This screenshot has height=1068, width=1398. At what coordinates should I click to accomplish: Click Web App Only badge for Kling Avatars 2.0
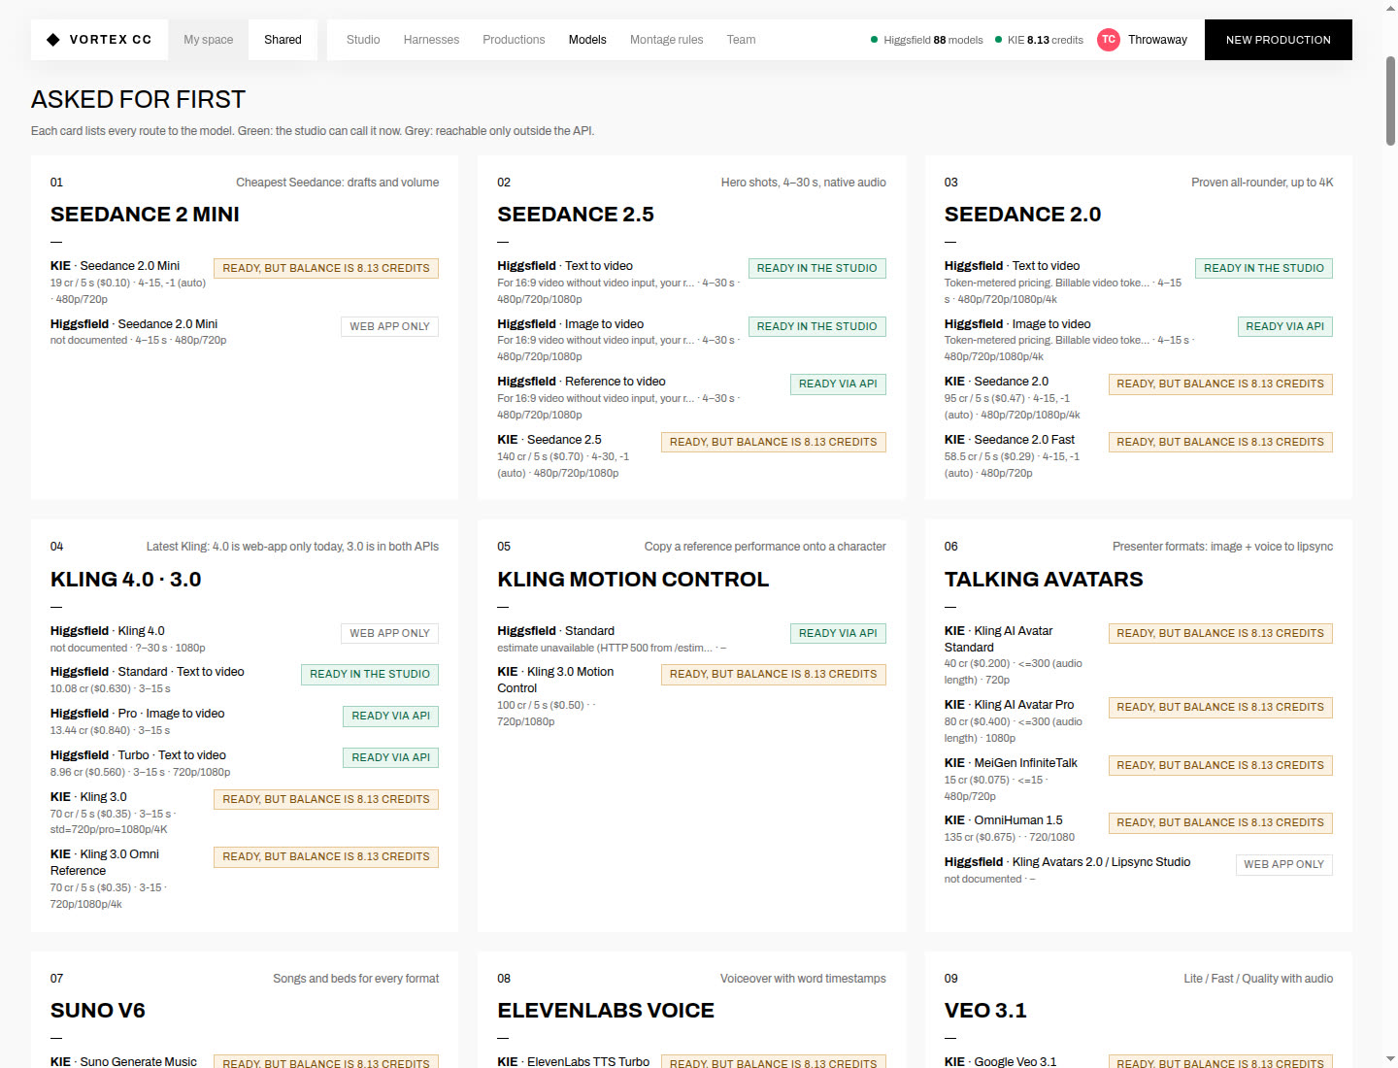[1283, 864]
